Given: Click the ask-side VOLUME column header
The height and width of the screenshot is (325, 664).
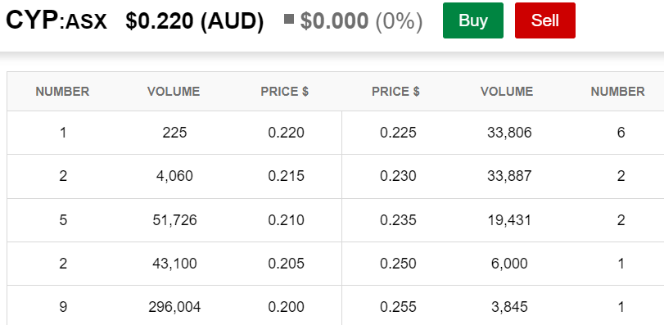Looking at the screenshot, I should (507, 92).
